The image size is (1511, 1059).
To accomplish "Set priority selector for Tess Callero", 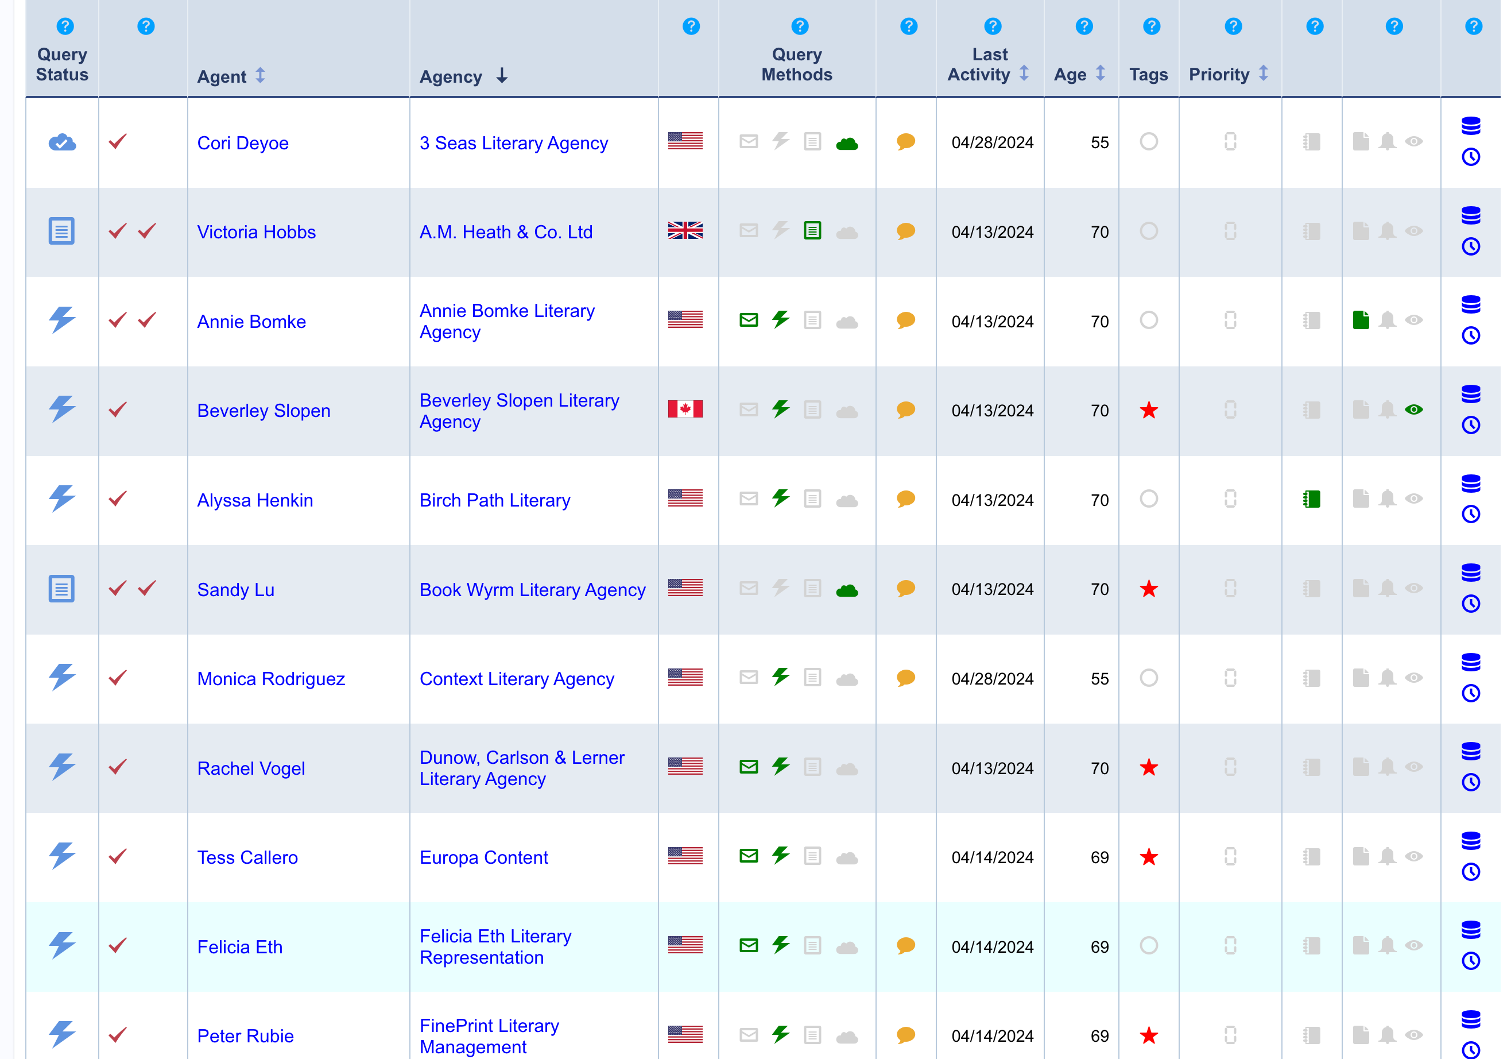I will pos(1230,856).
